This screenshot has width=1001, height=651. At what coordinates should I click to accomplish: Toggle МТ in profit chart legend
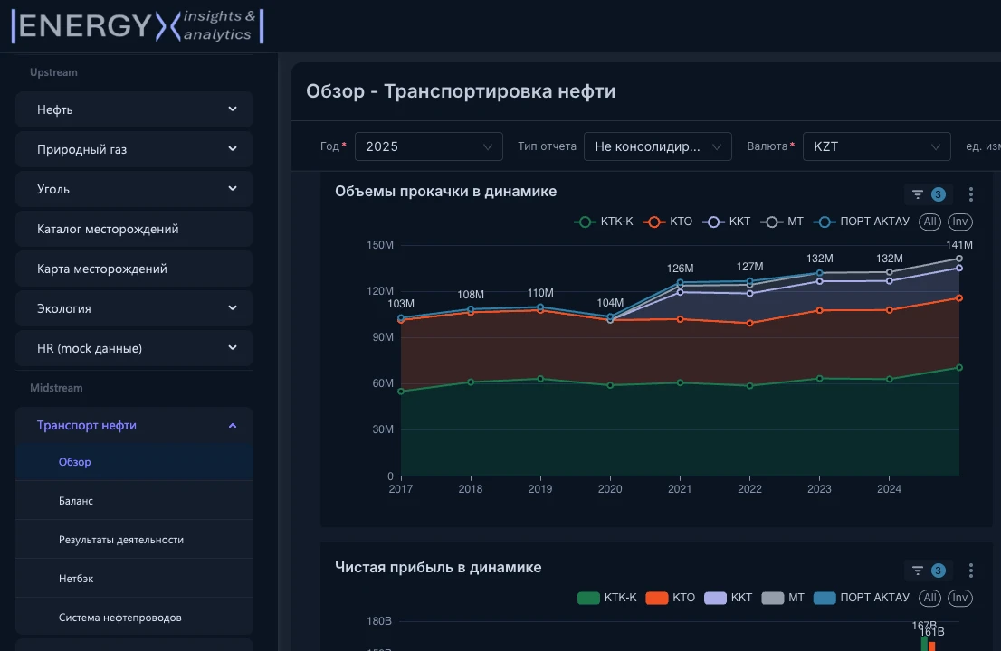coord(783,598)
